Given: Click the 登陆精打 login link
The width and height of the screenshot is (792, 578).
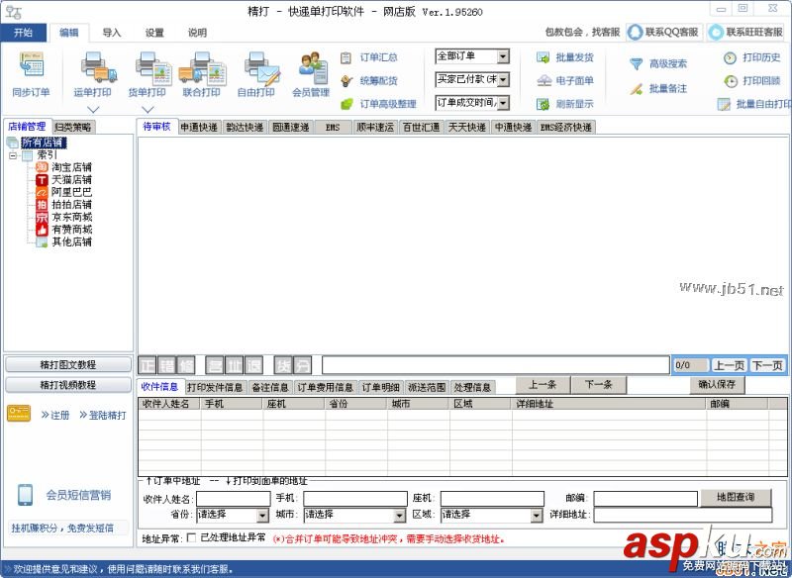Looking at the screenshot, I should [103, 415].
